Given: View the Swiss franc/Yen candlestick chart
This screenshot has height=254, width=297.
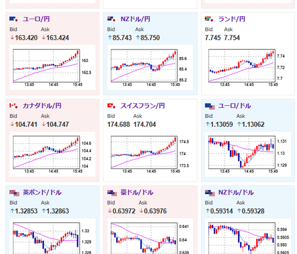Looking at the screenshot, I should click(150, 154).
